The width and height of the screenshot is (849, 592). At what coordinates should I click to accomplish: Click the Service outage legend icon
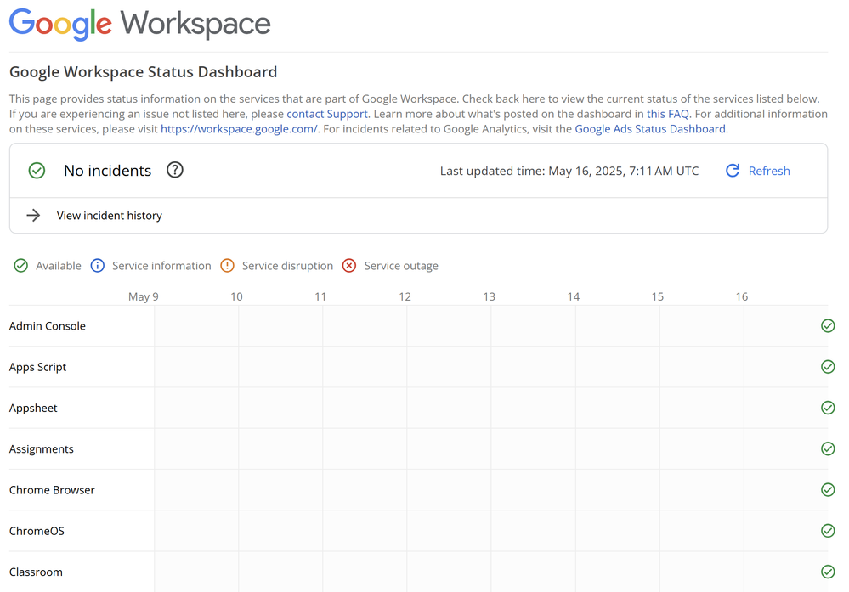click(x=349, y=266)
